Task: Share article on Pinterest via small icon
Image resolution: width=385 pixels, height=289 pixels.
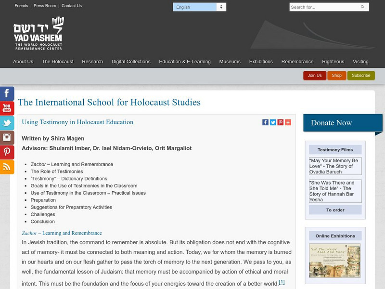Action: 281,122
